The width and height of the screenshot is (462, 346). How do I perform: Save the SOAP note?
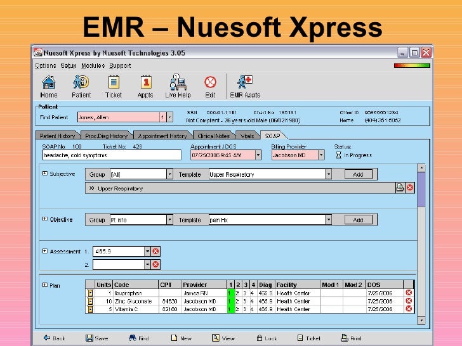96,338
